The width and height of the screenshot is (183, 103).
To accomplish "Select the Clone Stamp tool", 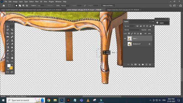I will click(x=12, y=40).
